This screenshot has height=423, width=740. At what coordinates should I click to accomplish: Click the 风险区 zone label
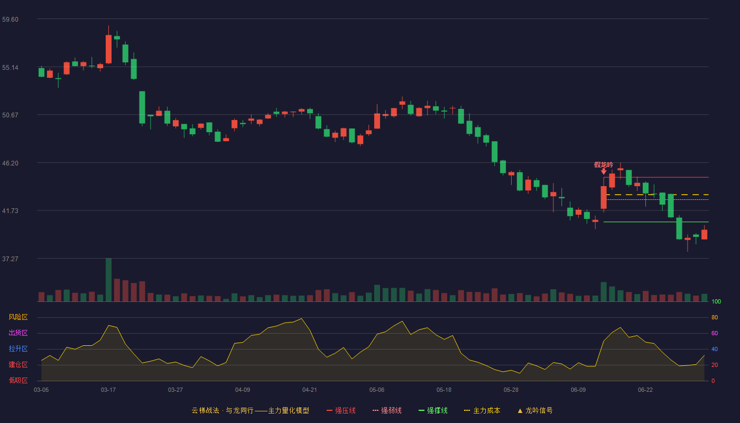pyautogui.click(x=18, y=317)
